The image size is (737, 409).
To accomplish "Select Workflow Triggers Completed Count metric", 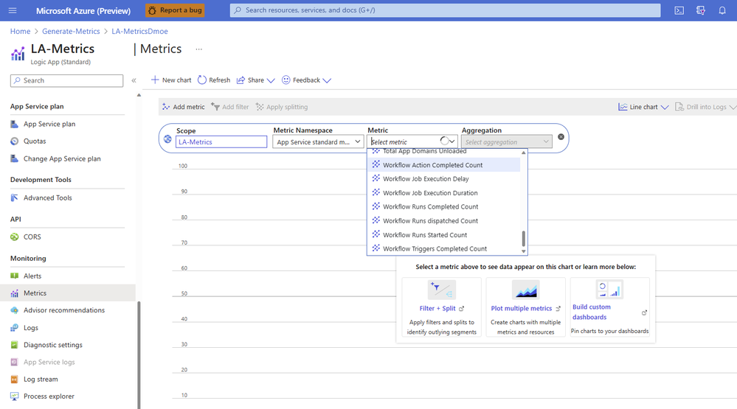I will click(443, 249).
